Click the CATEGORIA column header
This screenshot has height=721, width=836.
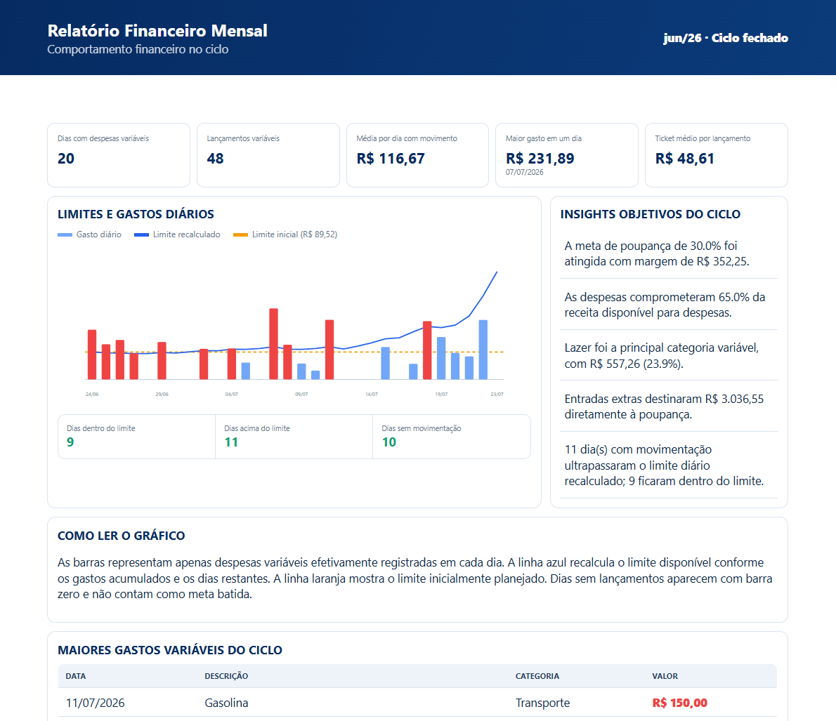point(537,676)
